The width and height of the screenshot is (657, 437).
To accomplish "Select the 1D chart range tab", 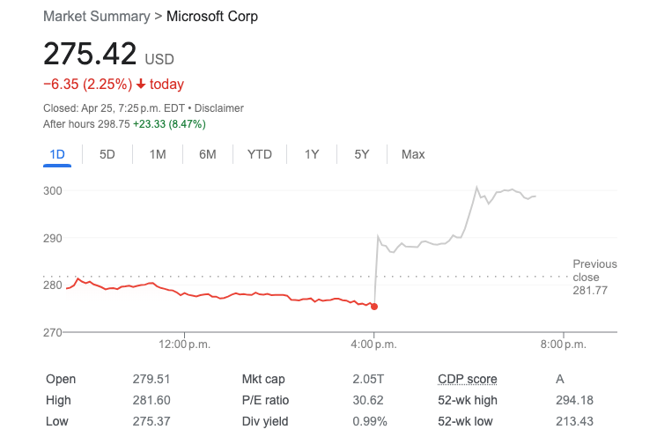I will point(57,154).
